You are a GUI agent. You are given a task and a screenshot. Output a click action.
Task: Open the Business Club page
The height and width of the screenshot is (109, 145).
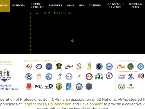pos(135,6)
